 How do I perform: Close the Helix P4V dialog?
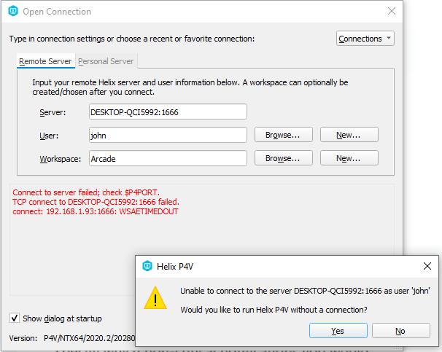pos(427,266)
